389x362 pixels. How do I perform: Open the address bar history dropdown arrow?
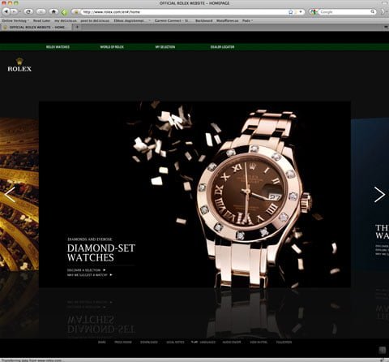301,12
